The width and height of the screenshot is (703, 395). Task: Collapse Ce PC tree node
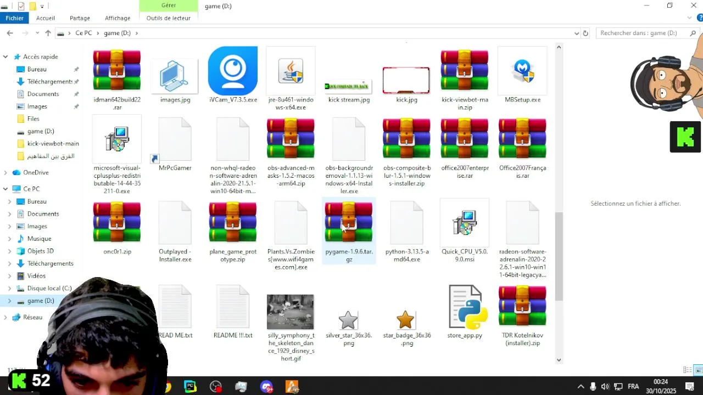5,189
